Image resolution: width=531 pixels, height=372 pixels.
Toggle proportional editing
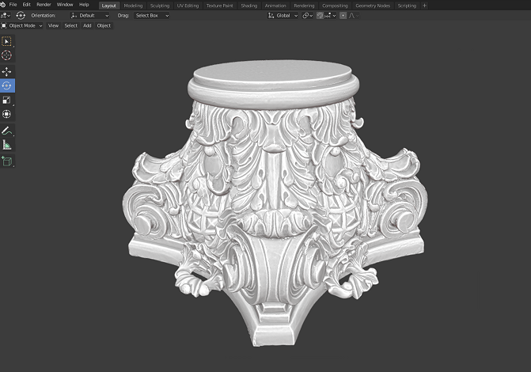(343, 15)
